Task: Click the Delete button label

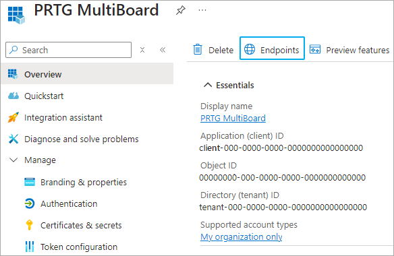Action: click(x=221, y=51)
